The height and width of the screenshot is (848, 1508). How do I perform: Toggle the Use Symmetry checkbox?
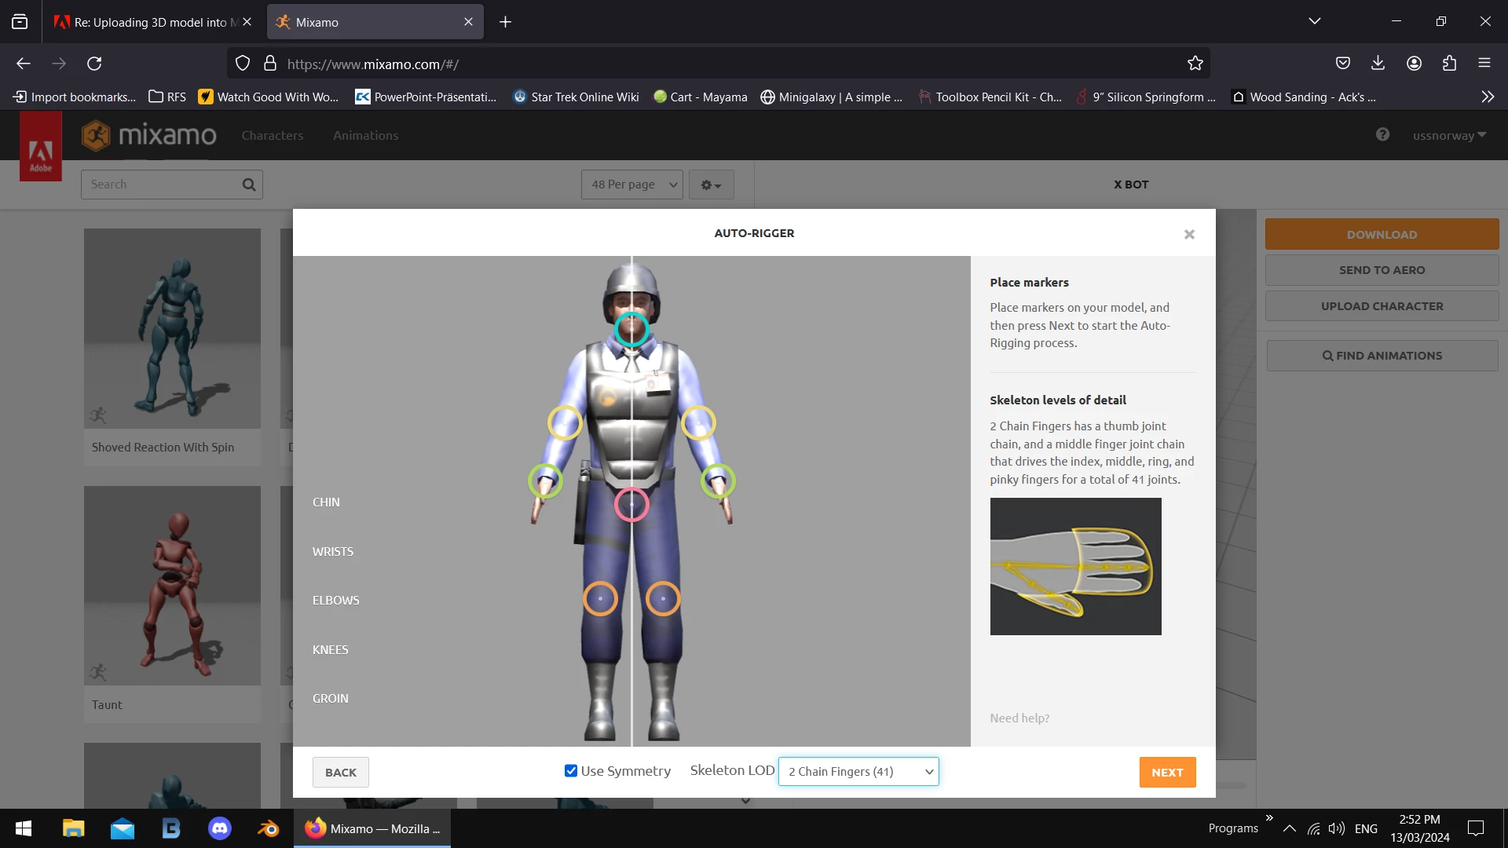click(x=571, y=771)
